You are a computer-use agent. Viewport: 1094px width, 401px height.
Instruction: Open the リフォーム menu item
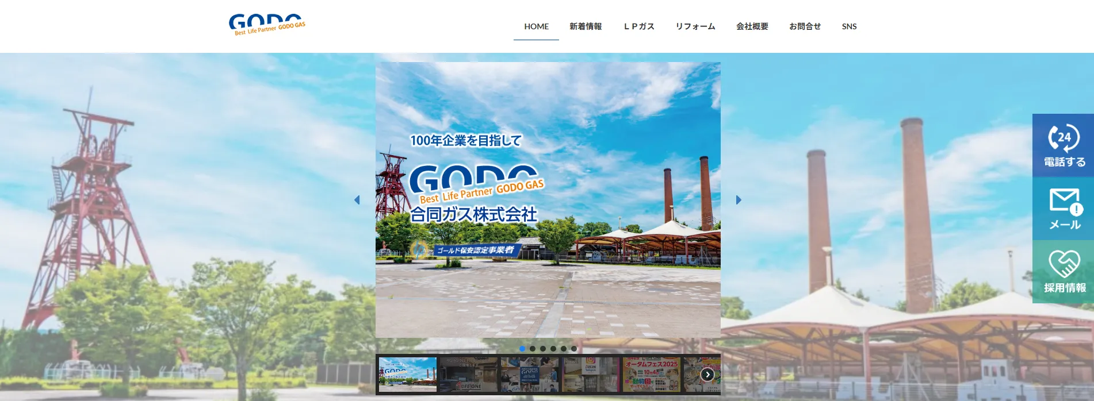pos(695,26)
